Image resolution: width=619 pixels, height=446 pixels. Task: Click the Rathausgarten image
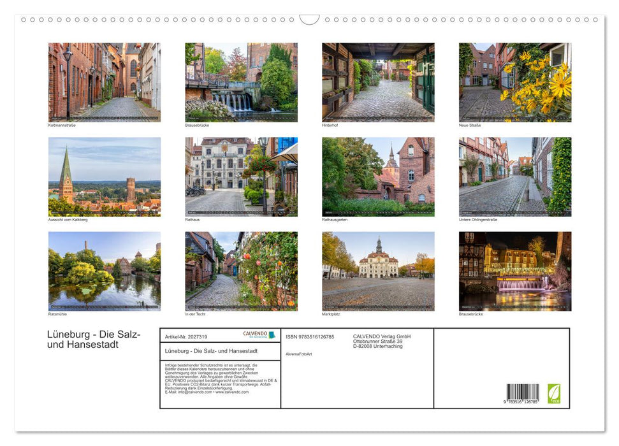pos(377,176)
